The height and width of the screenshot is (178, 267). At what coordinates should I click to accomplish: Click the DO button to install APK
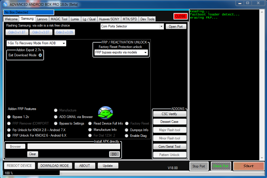click(x=114, y=154)
